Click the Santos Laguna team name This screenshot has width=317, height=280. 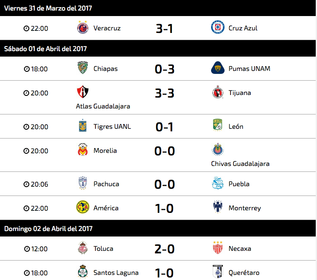(116, 273)
